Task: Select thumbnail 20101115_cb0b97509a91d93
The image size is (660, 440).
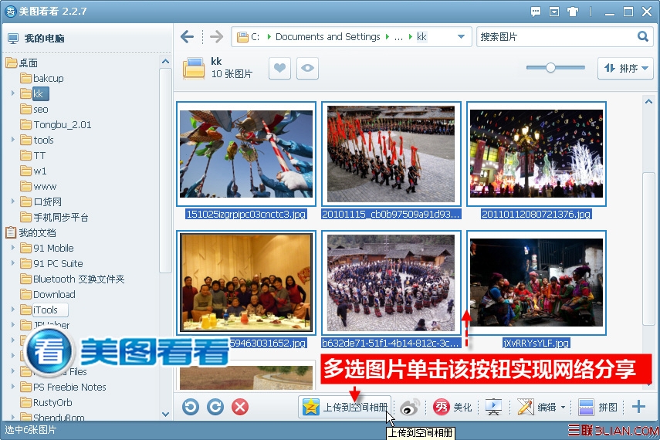Action: point(391,154)
